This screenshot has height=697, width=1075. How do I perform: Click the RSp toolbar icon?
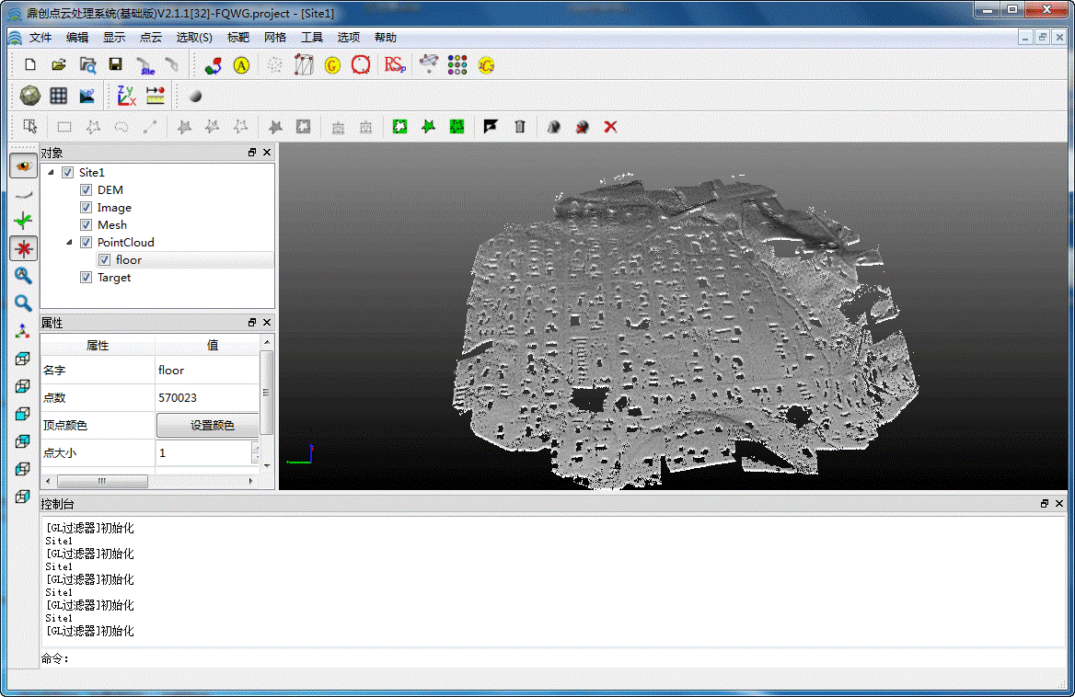(x=395, y=65)
